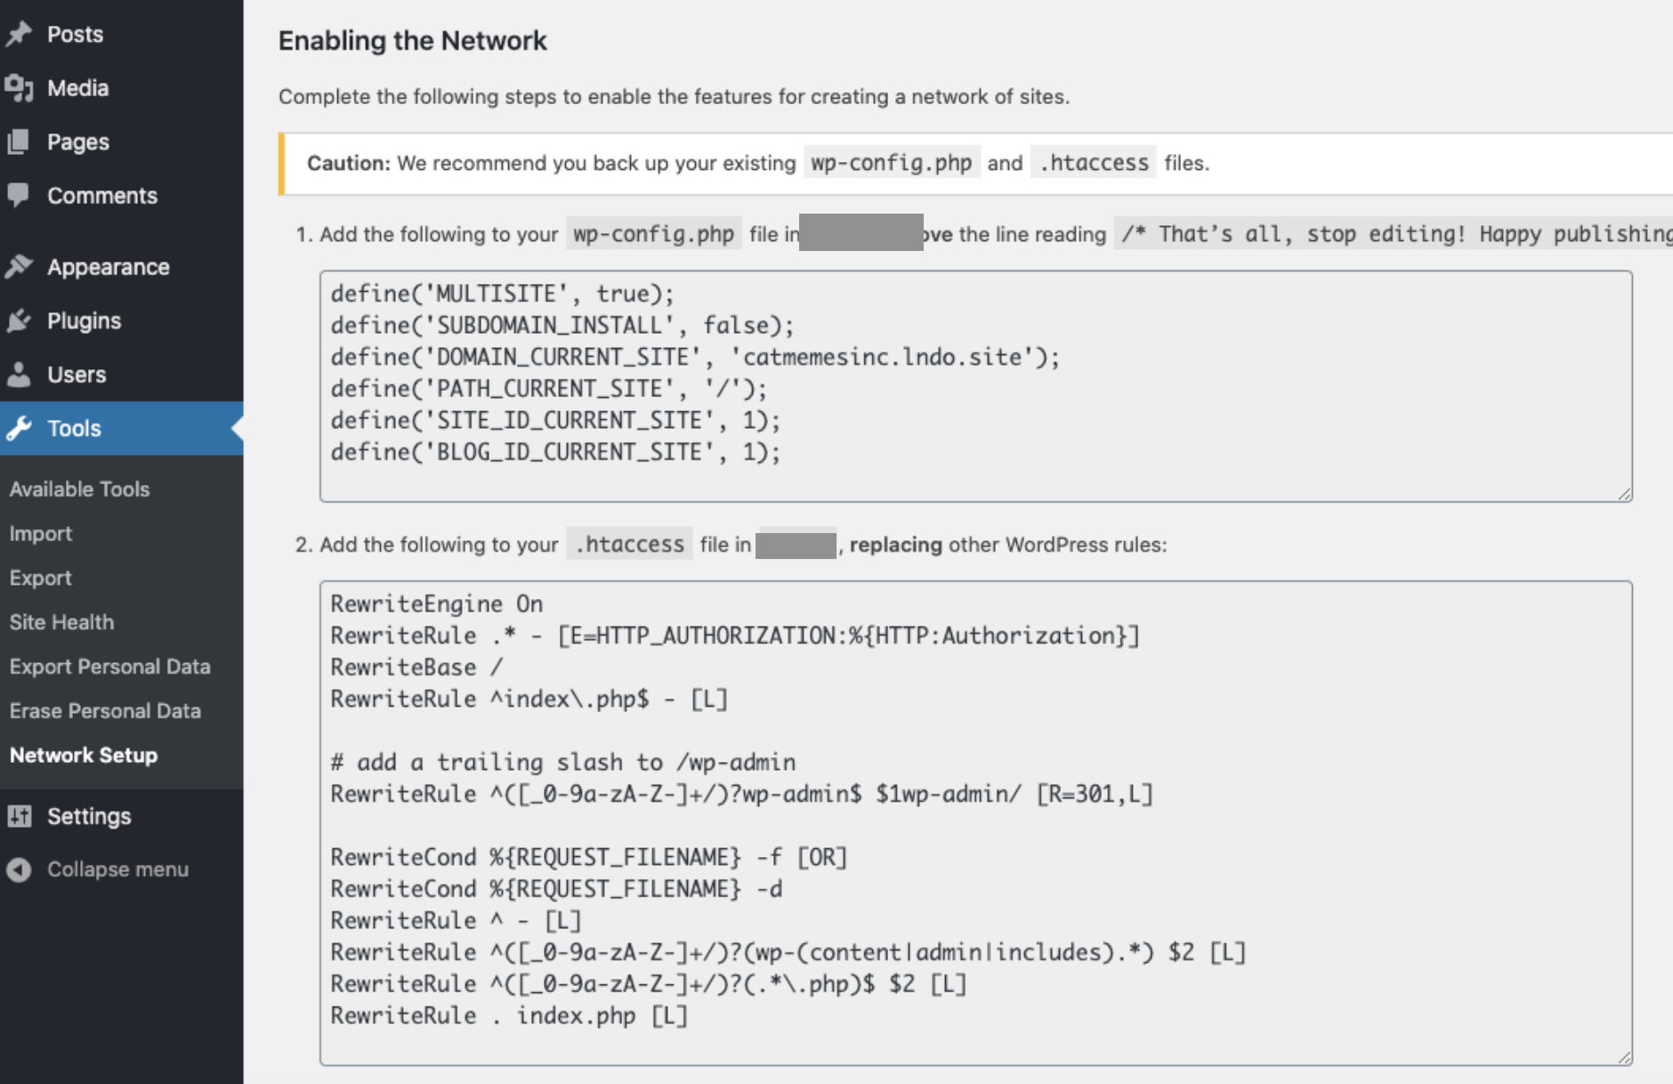
Task: Open the Erase Personal Data page
Action: (x=104, y=710)
